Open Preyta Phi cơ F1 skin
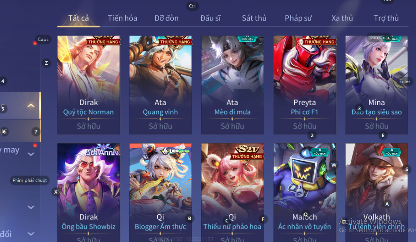This screenshot has height=242, width=416. pos(305,85)
